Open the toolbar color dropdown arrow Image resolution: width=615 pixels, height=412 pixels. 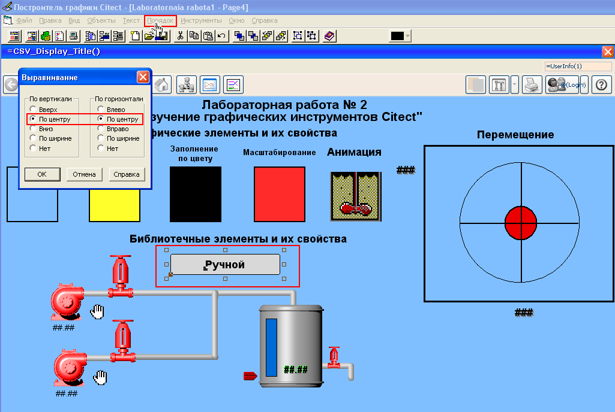[407, 36]
